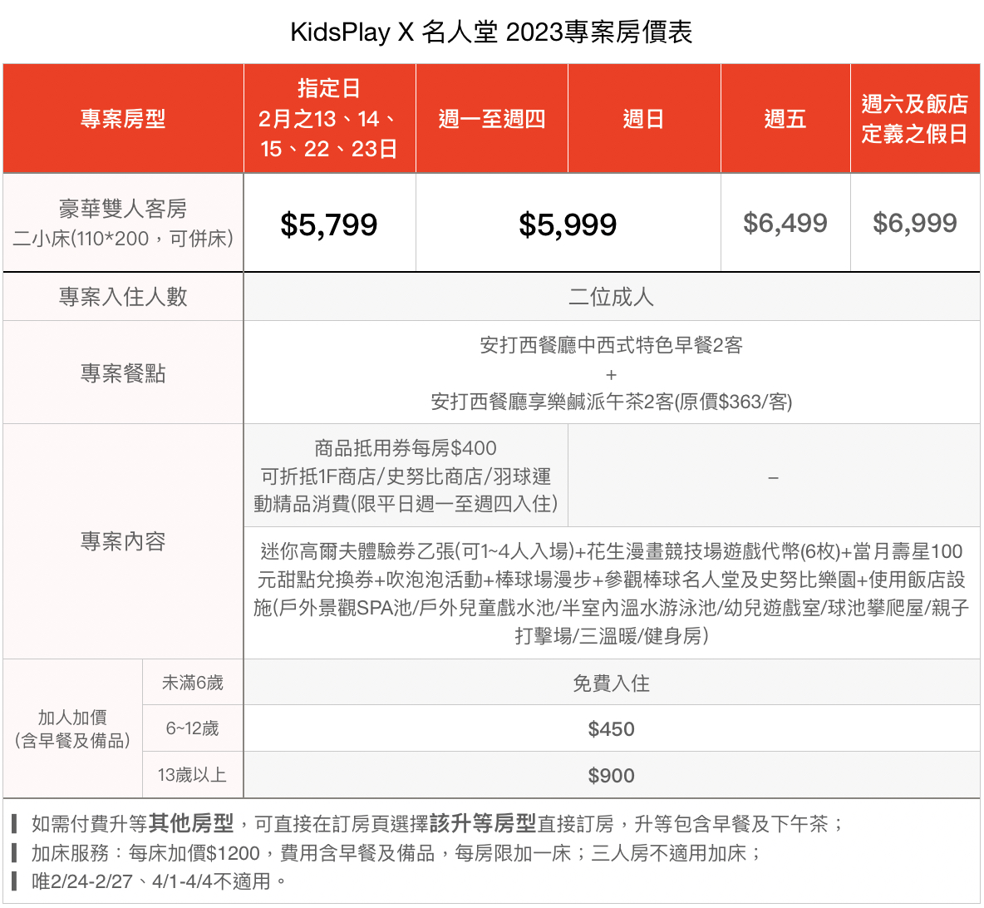Click the 指定日 2月之13、14 header cell
Image resolution: width=984 pixels, height=908 pixels.
(x=329, y=118)
